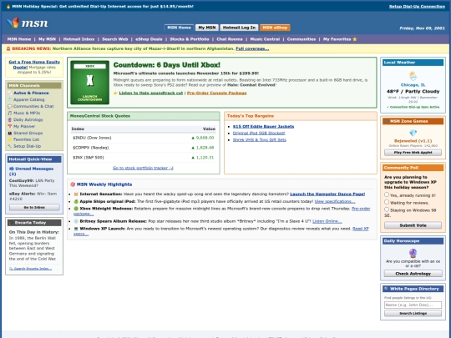The height and width of the screenshot is (338, 451).
Task: Click the flame icon in holiday special banner
Action: pos(8,7)
